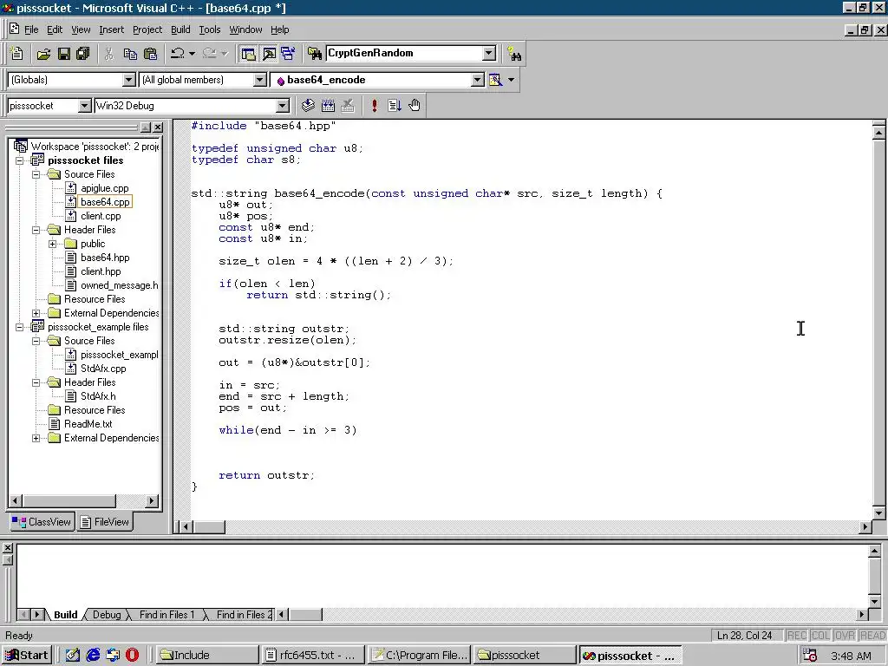888x666 pixels.
Task: Open the CryptGenRandom find combo dropdown
Action: coord(489,53)
